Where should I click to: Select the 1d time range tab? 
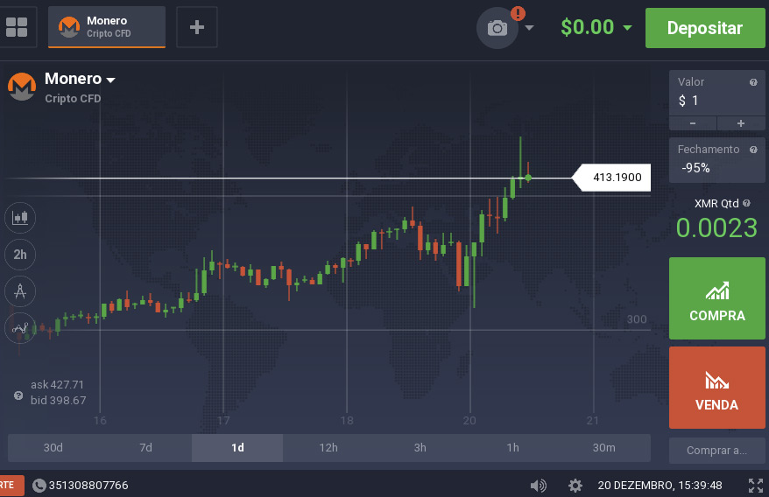[x=237, y=447]
